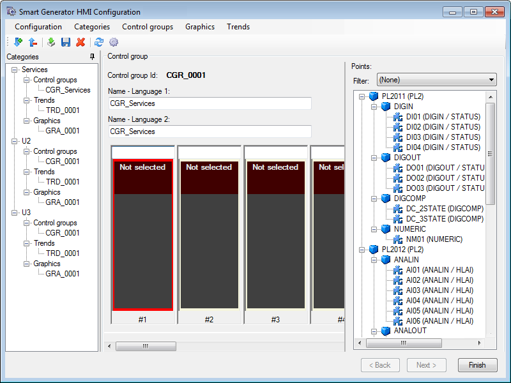The height and width of the screenshot is (383, 511).
Task: Collapse the PL2011 (PL2) tree node
Action: pyautogui.click(x=362, y=96)
